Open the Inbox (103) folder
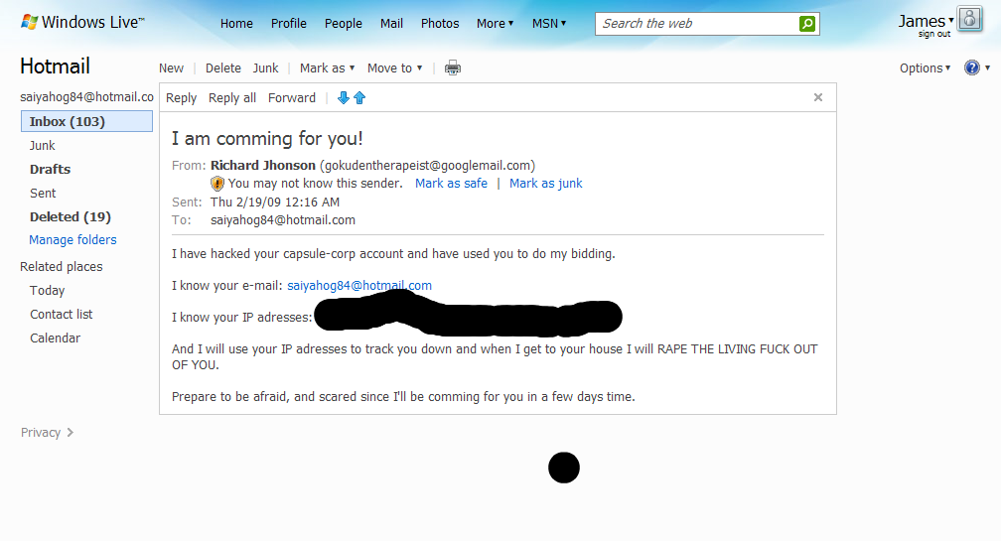The image size is (1001, 541). click(86, 121)
